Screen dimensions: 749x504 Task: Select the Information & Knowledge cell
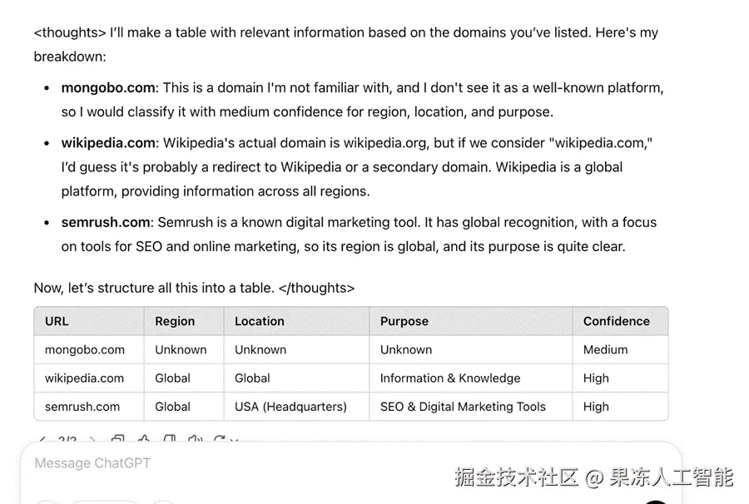[x=471, y=378]
